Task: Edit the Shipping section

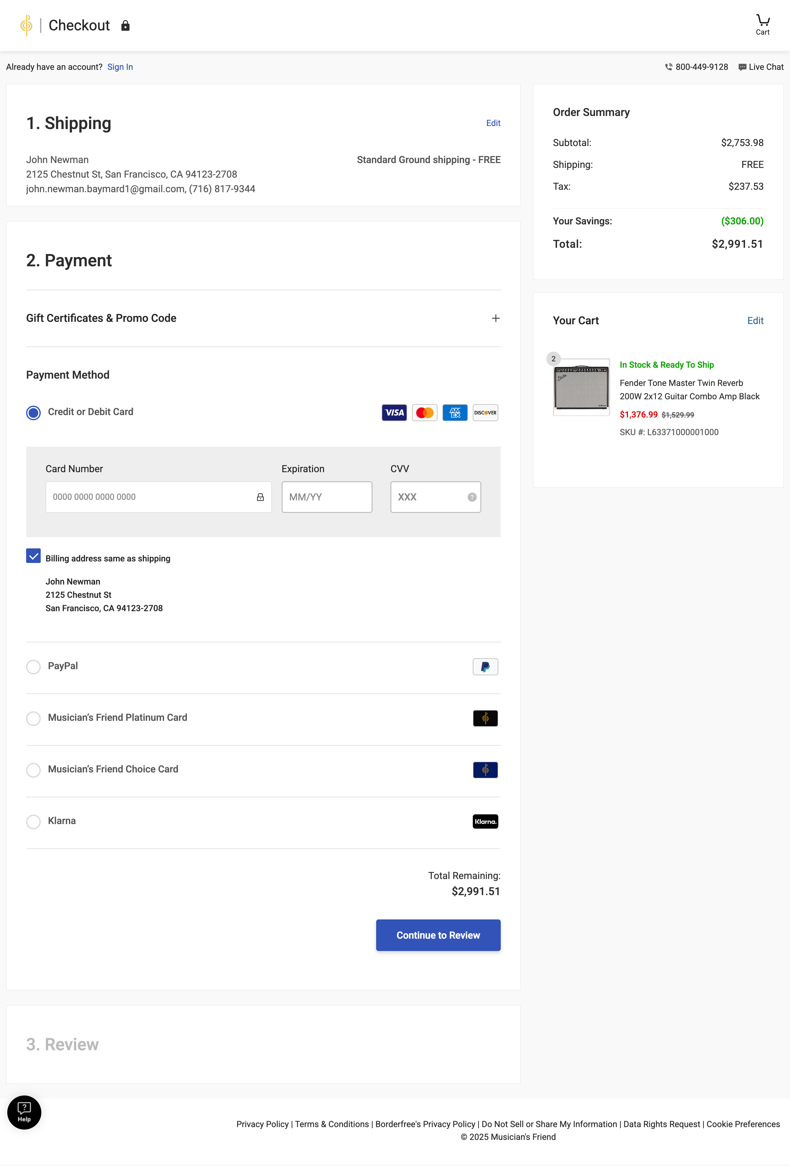Action: tap(493, 123)
